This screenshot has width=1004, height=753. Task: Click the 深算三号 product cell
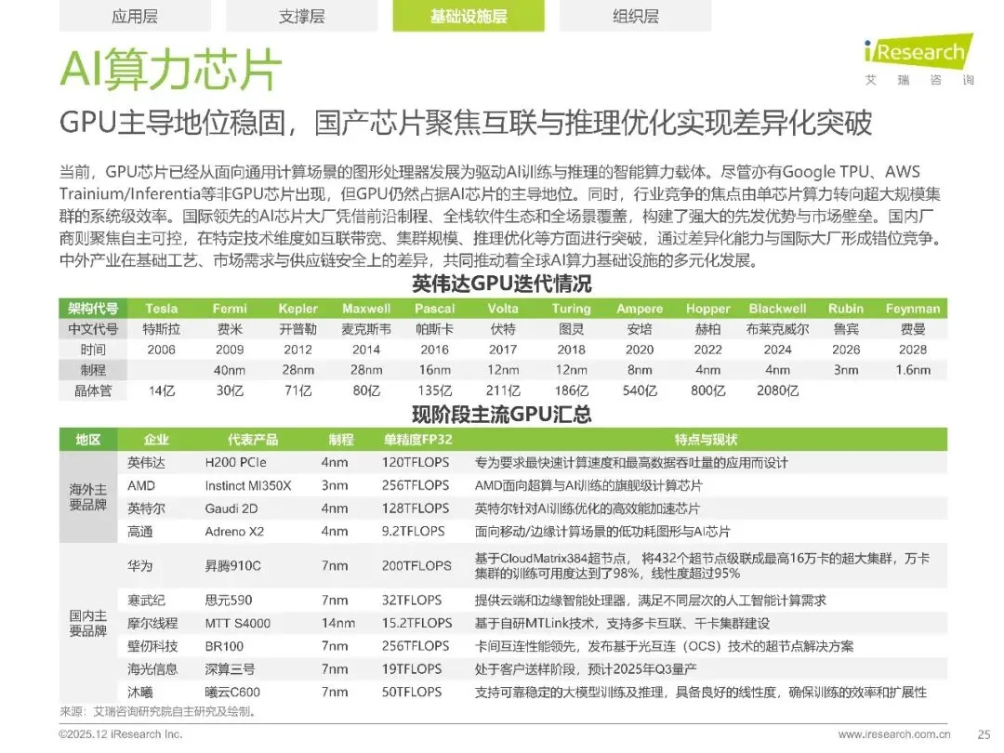click(230, 669)
